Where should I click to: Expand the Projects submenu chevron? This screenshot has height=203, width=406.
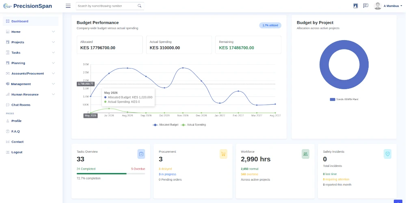[53, 42]
